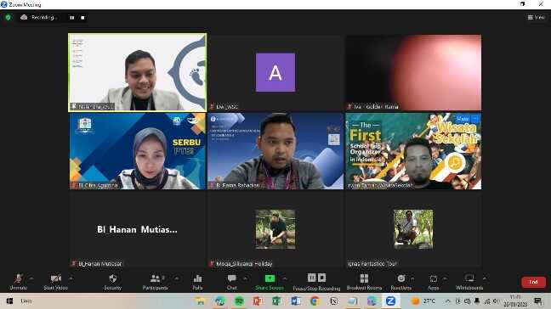Open PowerPoint from the taskbar
This screenshot has height=309, width=551.
(258, 301)
